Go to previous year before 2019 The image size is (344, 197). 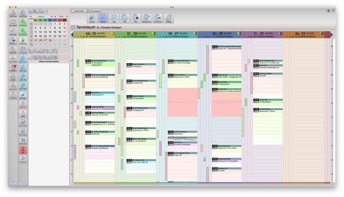55,17
